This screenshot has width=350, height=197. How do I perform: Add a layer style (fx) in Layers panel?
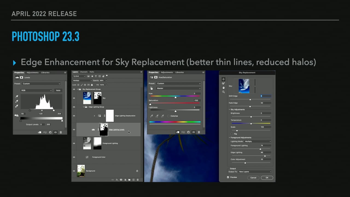[x=117, y=180]
